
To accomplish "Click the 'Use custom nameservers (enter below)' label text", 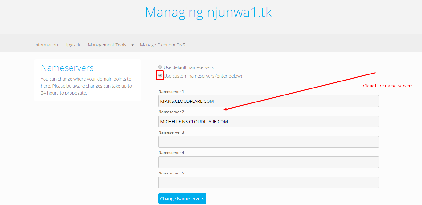I will tap(202, 76).
